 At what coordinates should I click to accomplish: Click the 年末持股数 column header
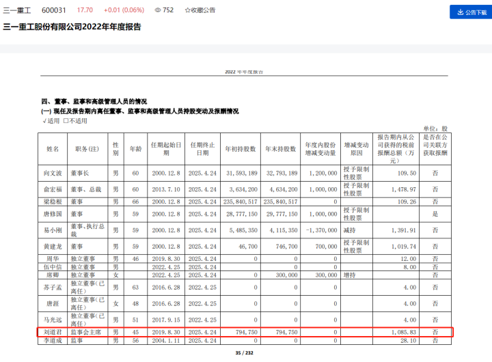pyautogui.click(x=281, y=149)
